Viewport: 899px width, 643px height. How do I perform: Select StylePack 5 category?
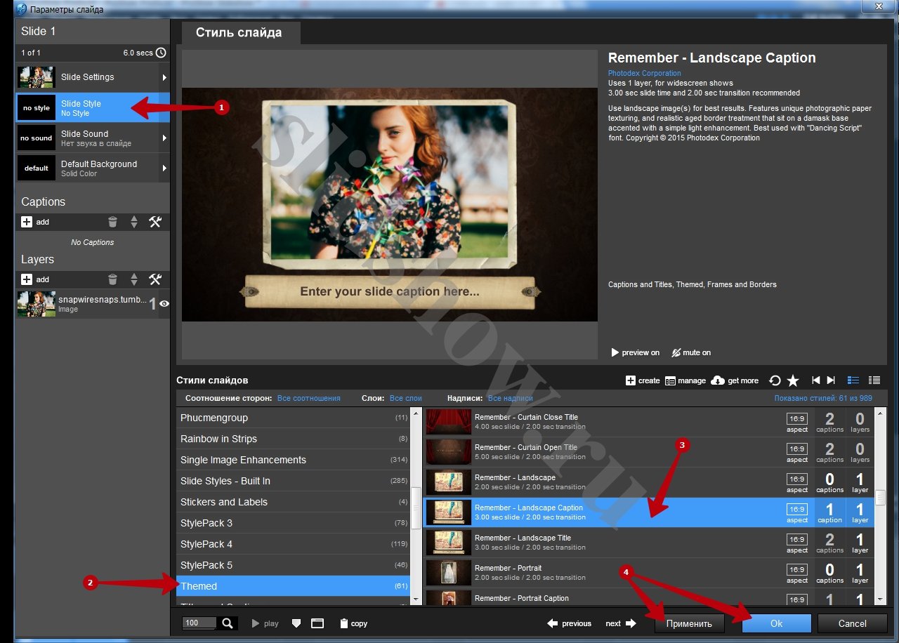click(293, 565)
